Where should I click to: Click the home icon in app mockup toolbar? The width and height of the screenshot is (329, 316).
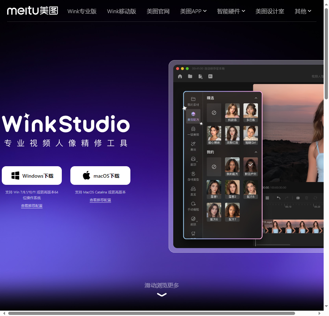click(x=180, y=76)
